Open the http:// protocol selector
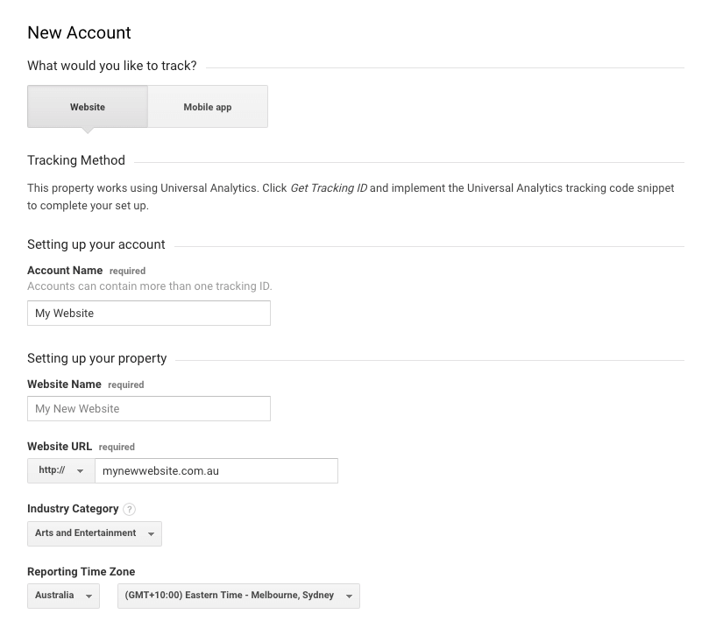 coord(60,470)
